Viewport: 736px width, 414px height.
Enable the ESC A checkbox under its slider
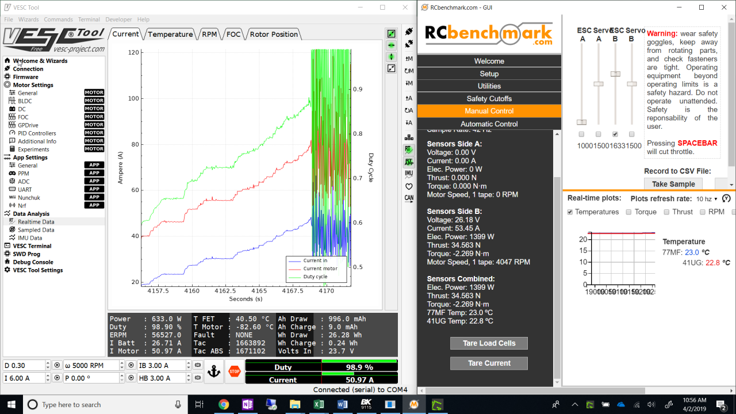581,135
